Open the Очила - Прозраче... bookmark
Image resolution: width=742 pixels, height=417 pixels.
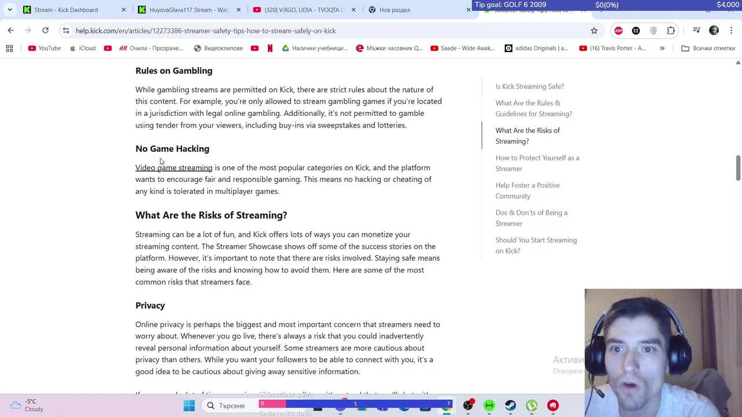point(151,48)
